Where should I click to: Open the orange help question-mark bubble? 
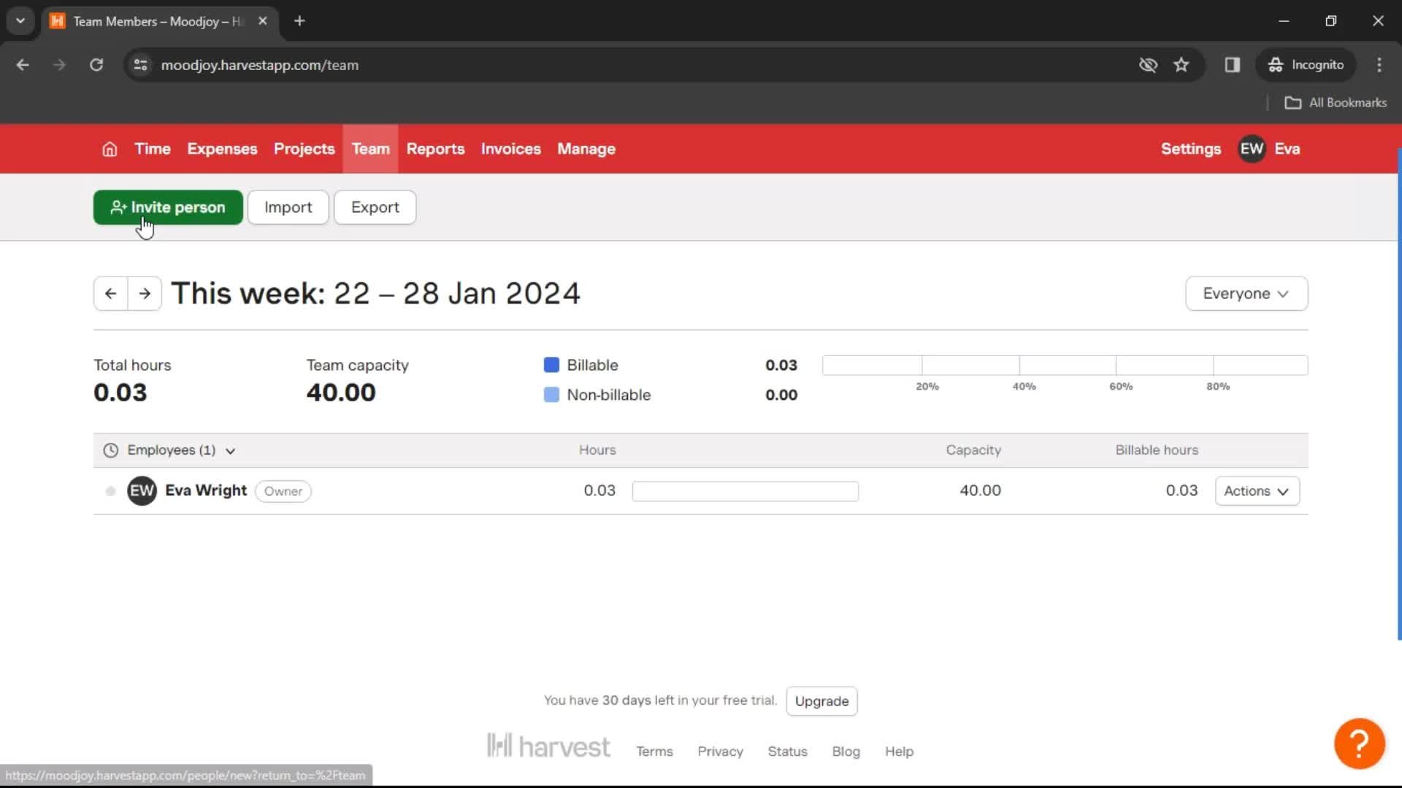tap(1359, 743)
